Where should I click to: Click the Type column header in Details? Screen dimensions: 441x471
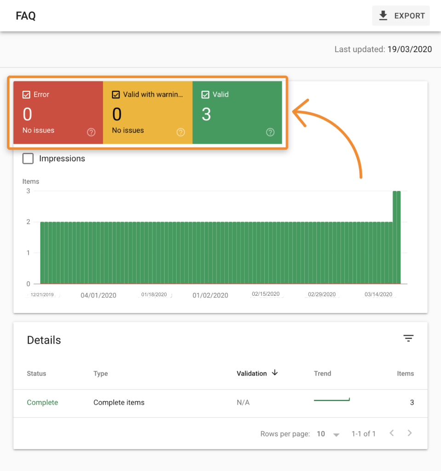pyautogui.click(x=100, y=373)
